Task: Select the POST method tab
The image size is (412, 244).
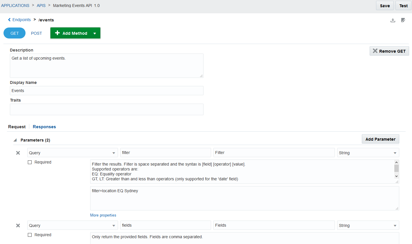Action: click(x=37, y=33)
